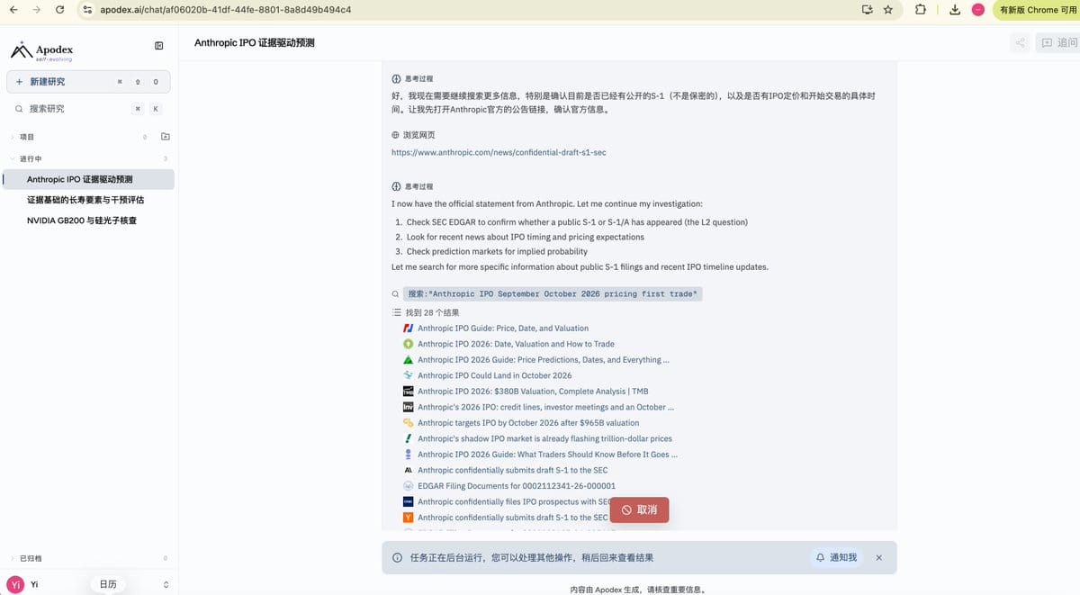Open Anthropic IPO 证据驱动预测 in sidebar

pyautogui.click(x=89, y=179)
